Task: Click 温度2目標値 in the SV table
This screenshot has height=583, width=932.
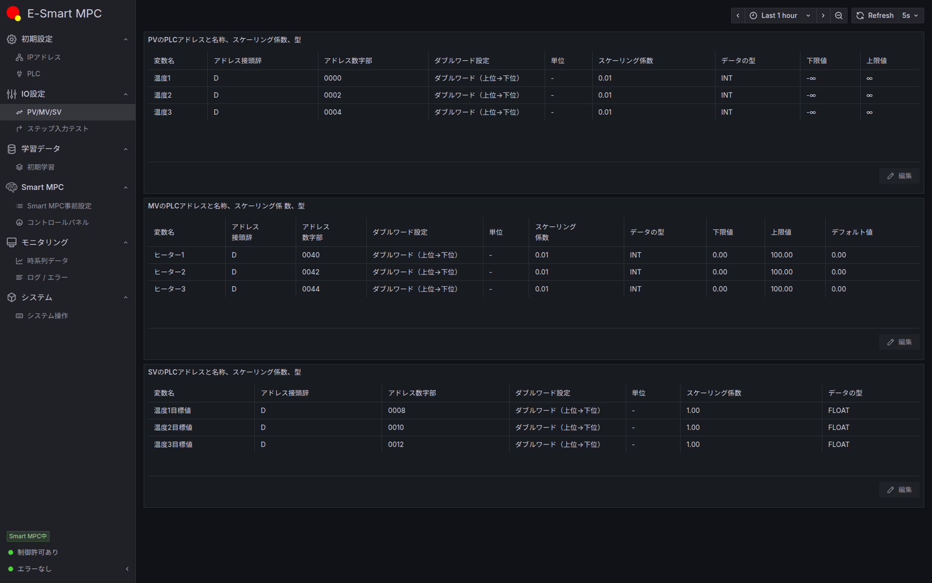Action: (173, 428)
